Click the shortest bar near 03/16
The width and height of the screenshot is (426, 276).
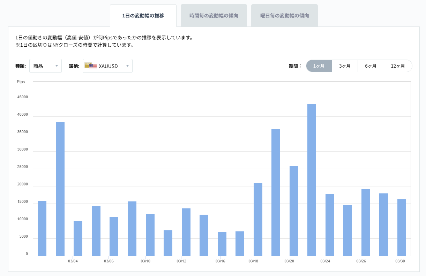tap(222, 242)
